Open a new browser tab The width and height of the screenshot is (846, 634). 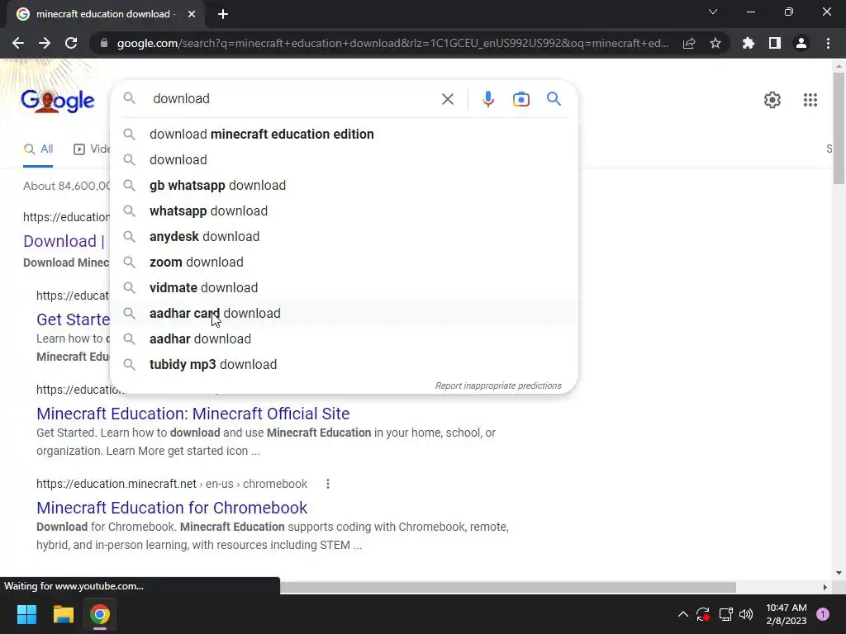click(x=223, y=14)
